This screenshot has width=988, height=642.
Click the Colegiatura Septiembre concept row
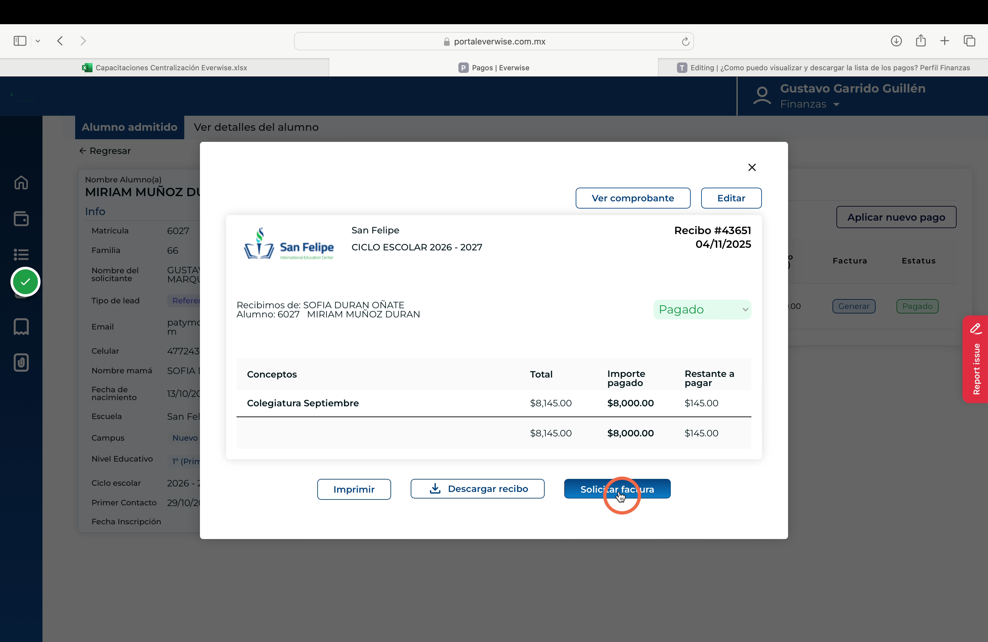pyautogui.click(x=494, y=403)
